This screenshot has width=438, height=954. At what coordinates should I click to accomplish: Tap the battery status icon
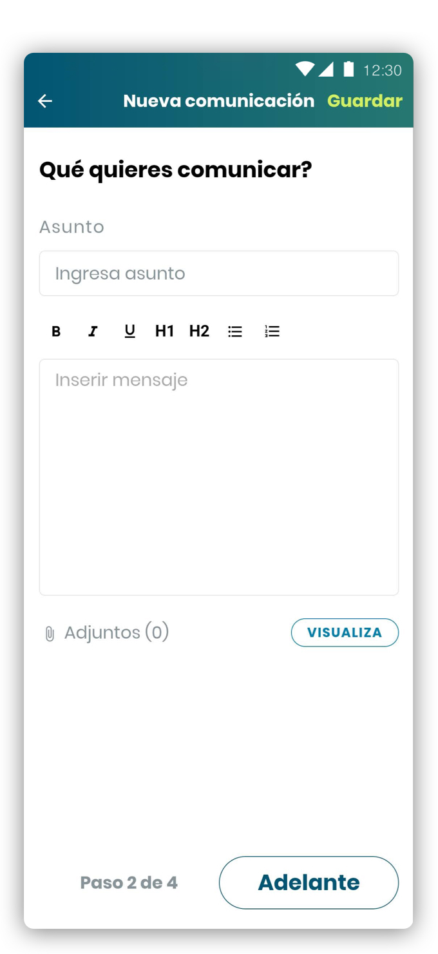(x=348, y=69)
